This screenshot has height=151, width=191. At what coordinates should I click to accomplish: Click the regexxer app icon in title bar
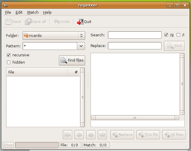coord(6,5)
